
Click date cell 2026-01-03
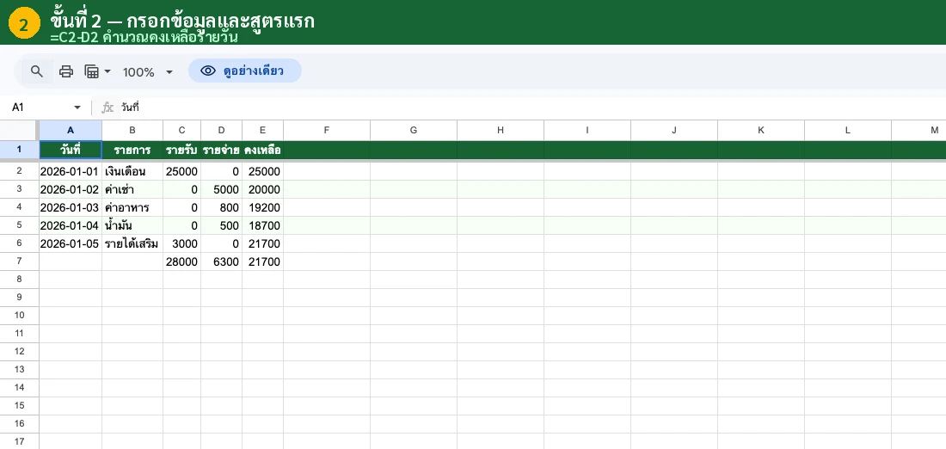(x=71, y=207)
